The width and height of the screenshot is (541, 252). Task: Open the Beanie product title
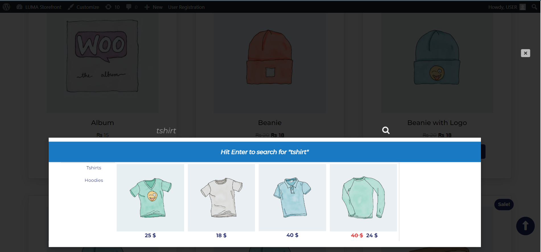click(270, 123)
